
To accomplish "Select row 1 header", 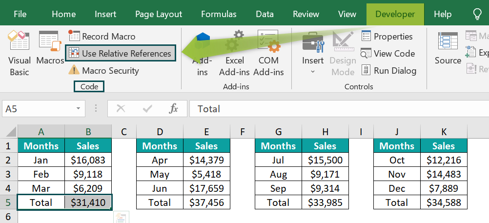I will coord(9,145).
